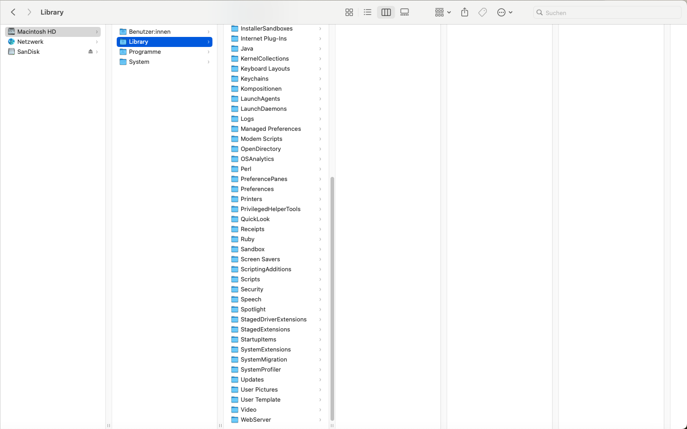Viewport: 687px width, 429px height.
Task: Switch to gallery view
Action: [x=404, y=12]
